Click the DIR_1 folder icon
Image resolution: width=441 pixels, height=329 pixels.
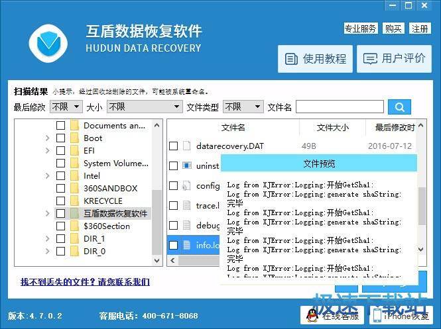click(74, 238)
